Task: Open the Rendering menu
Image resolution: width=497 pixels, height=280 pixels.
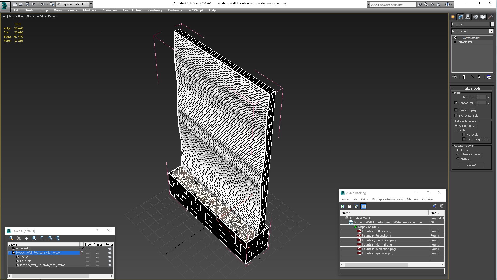Action: coord(154,10)
